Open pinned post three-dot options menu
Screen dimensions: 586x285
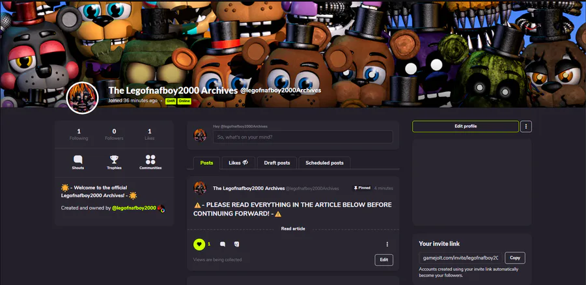[x=387, y=244]
